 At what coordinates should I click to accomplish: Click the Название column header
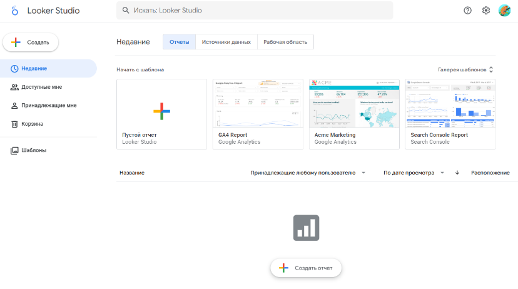pyautogui.click(x=132, y=173)
